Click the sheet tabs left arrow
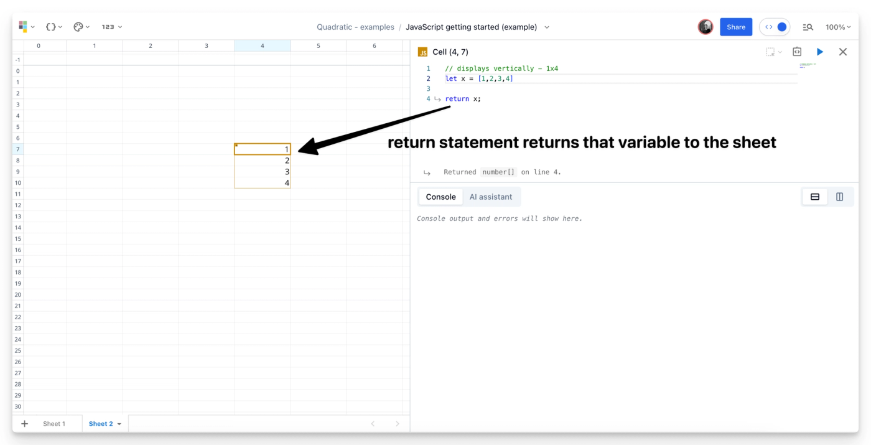871x445 pixels. [373, 424]
